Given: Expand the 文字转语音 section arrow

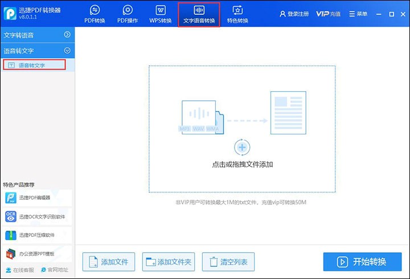Looking at the screenshot, I should (67, 35).
